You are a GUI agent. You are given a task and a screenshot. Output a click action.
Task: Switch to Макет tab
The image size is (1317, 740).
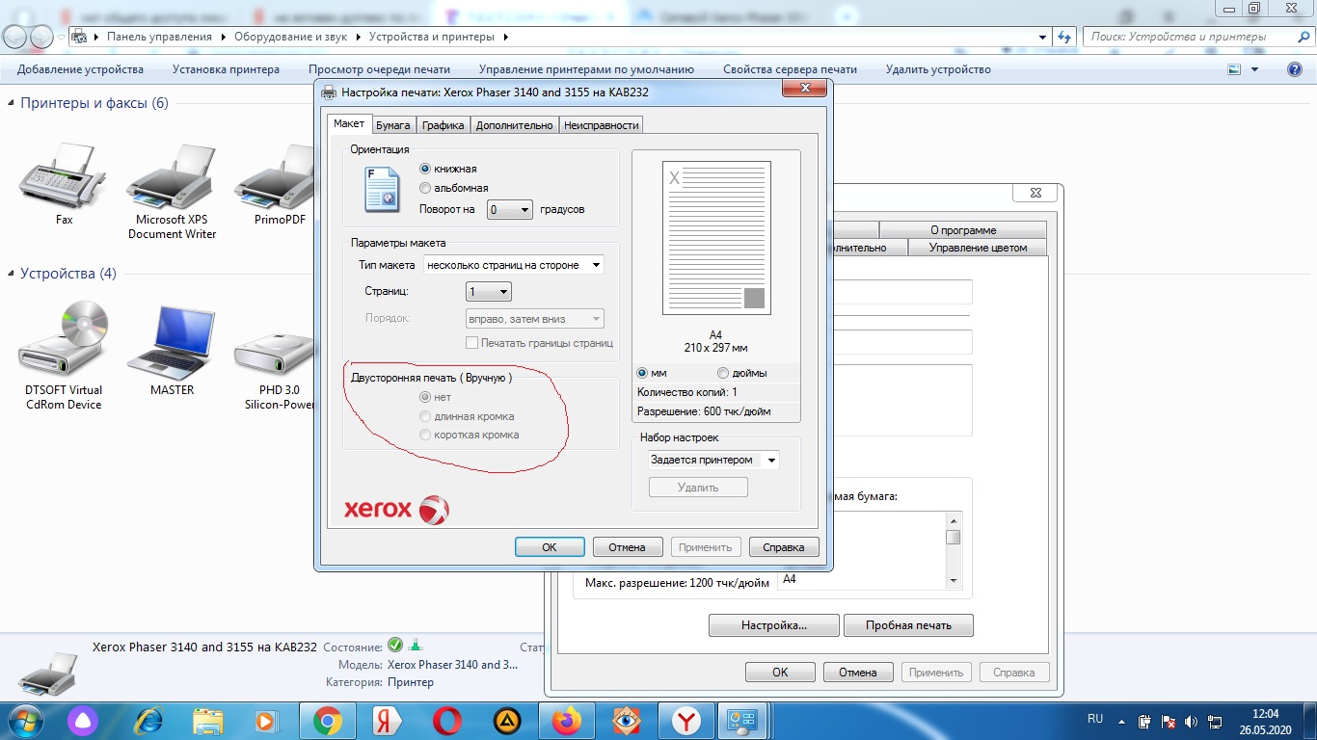coord(349,124)
